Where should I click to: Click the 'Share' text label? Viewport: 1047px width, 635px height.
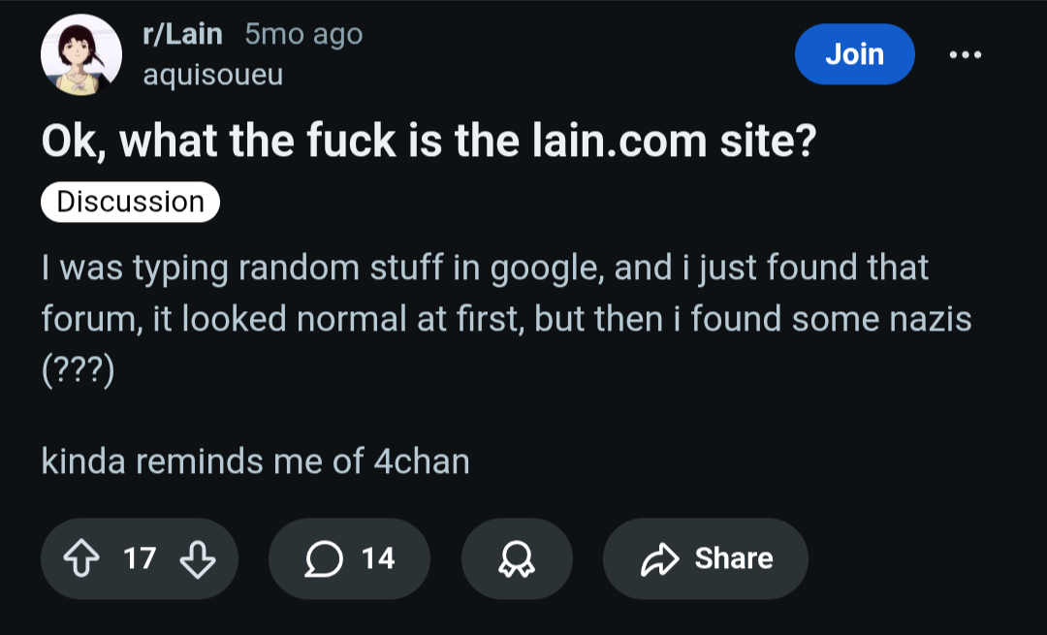734,558
